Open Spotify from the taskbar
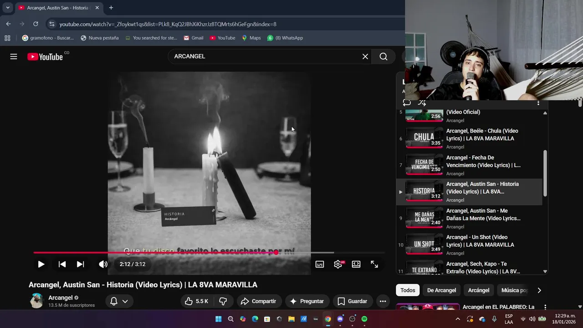Screen dimensions: 583x328 tap(364, 319)
